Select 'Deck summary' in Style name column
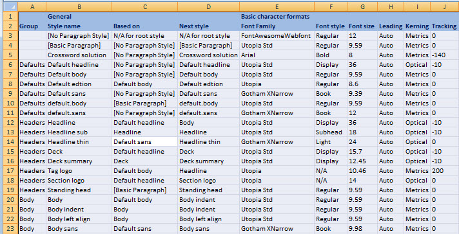The width and height of the screenshot is (459, 234). pos(79,161)
